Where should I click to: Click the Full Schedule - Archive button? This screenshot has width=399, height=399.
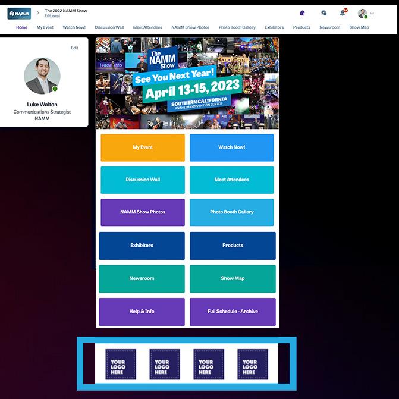coord(233,312)
